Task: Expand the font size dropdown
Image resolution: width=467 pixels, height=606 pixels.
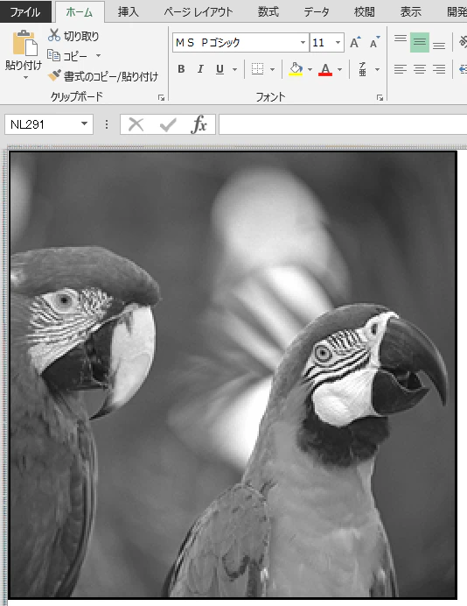Action: (338, 43)
